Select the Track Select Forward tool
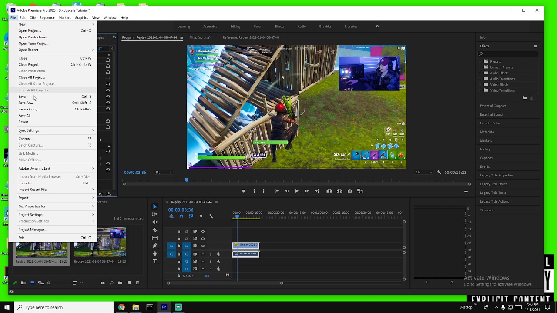557x313 pixels. coord(155,214)
